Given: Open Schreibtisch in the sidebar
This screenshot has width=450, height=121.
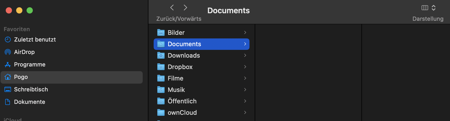Looking at the screenshot, I should click(x=31, y=89).
